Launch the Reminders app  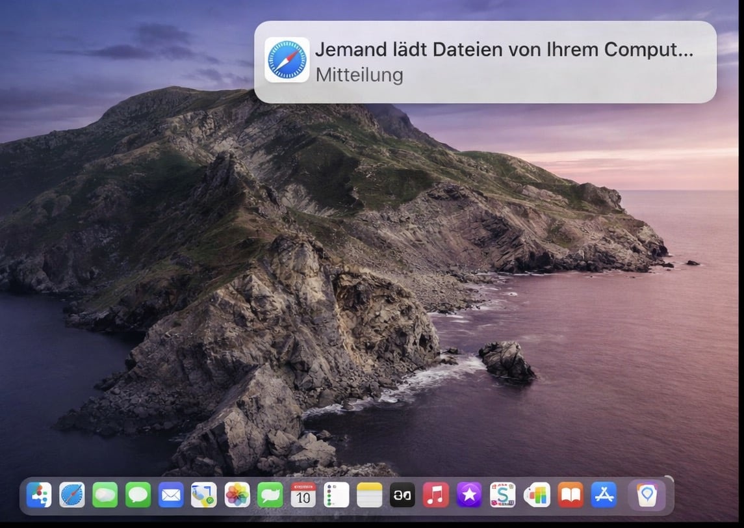click(335, 495)
